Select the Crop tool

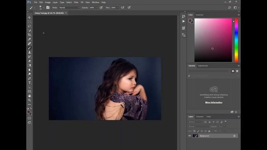[x=29, y=35]
